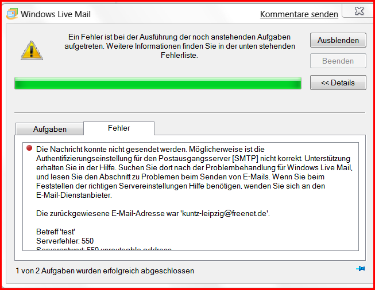The height and width of the screenshot is (290, 375).
Task: Click the rejected address 'kuntz-leipzig@freenet.de' line
Action: (x=153, y=213)
